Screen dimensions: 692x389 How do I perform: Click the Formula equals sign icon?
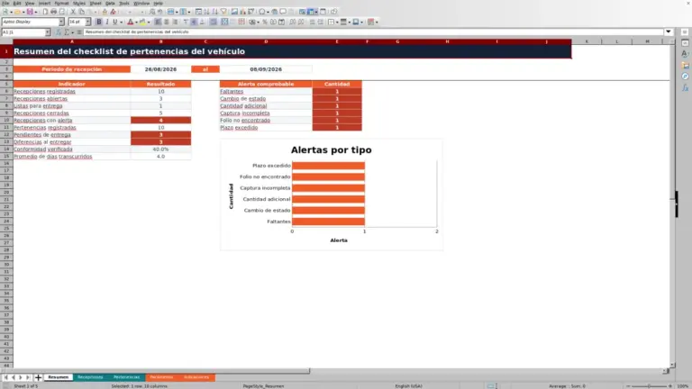click(79, 32)
